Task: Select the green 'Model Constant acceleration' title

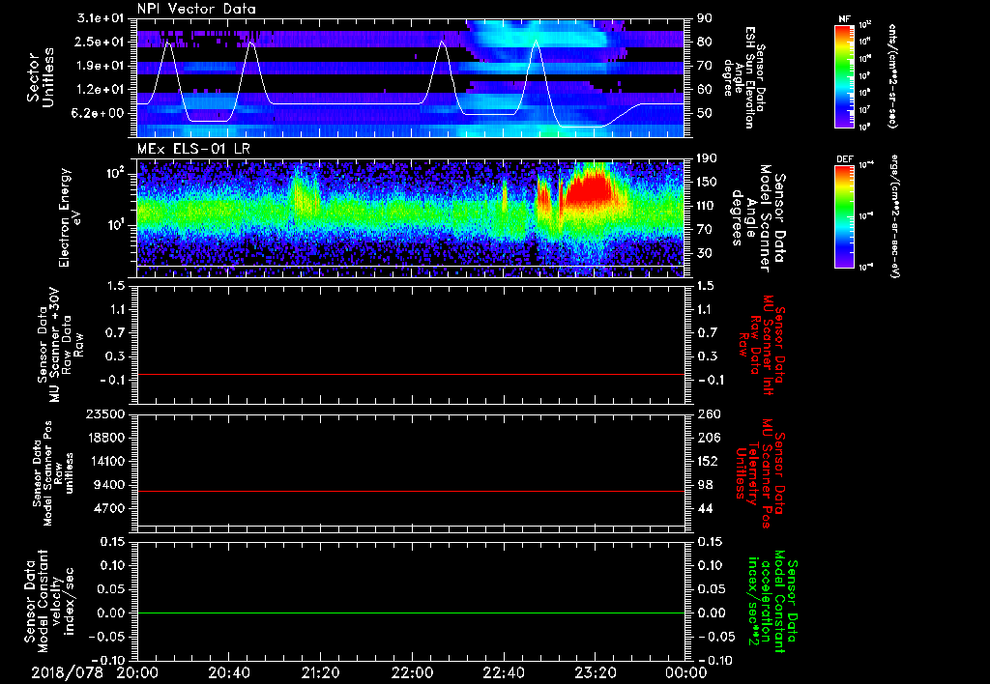Action: point(772,603)
